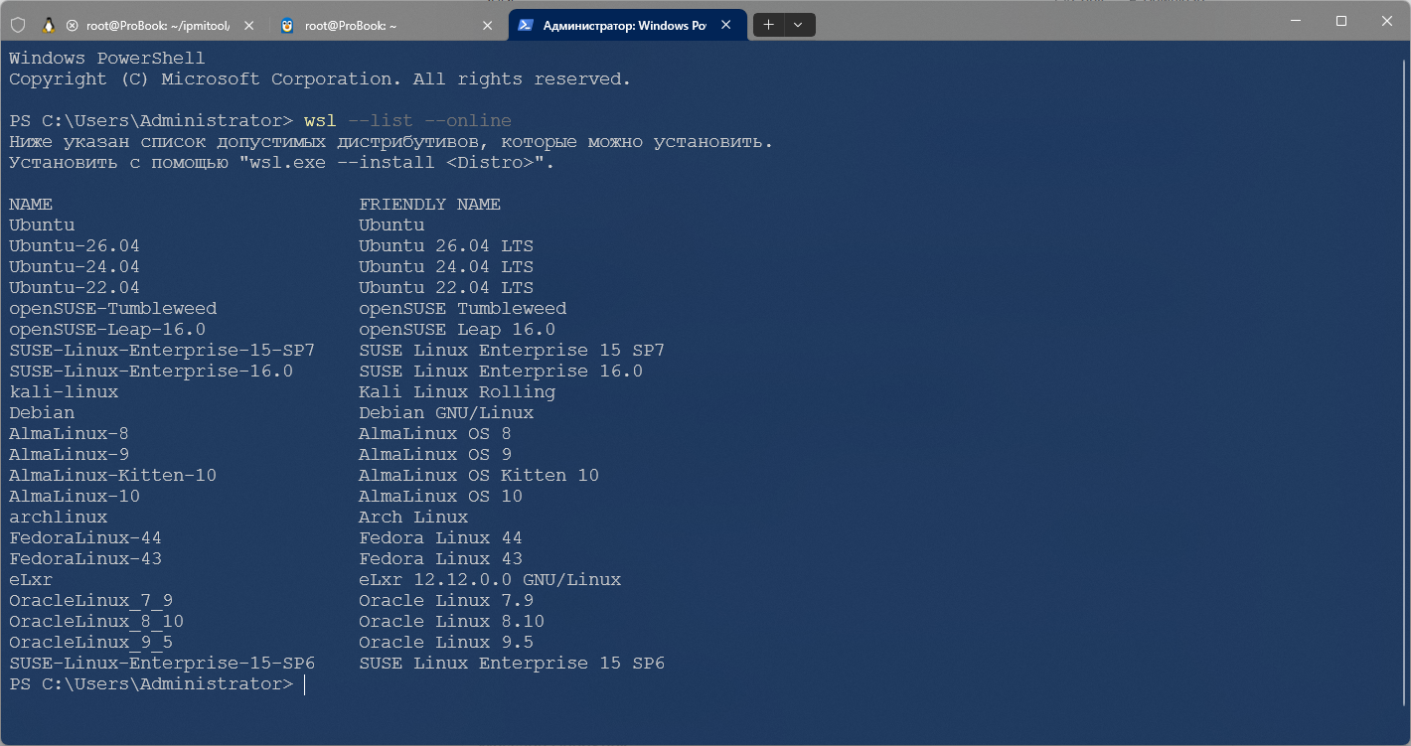Click the line starting "Установить с помощью"

282,163
